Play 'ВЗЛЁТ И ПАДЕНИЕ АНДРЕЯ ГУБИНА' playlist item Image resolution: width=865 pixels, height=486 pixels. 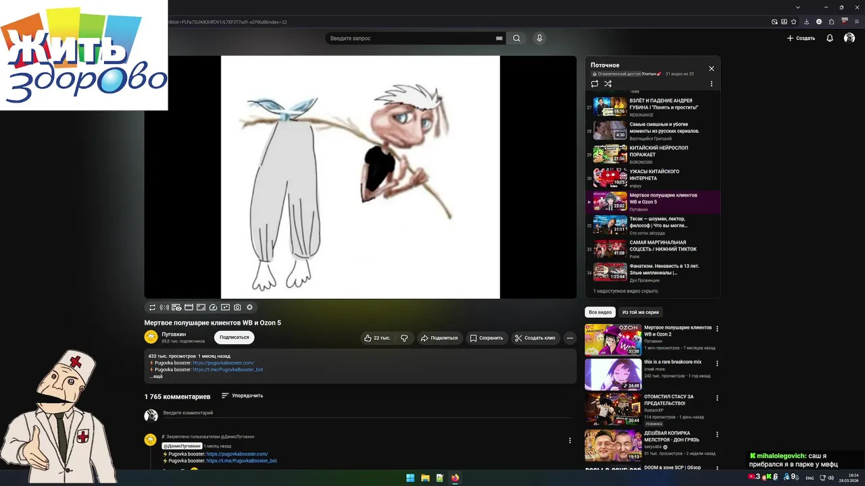coord(653,107)
